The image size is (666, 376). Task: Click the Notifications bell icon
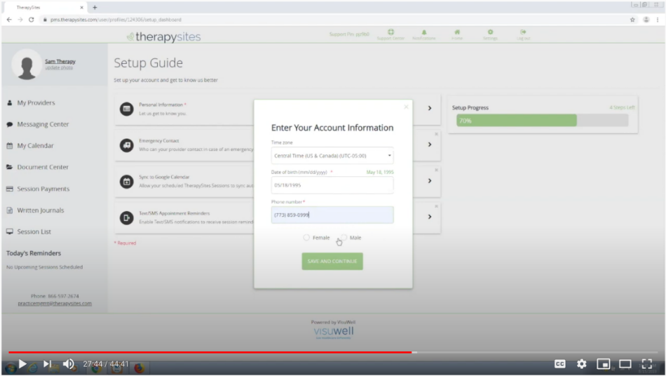424,33
